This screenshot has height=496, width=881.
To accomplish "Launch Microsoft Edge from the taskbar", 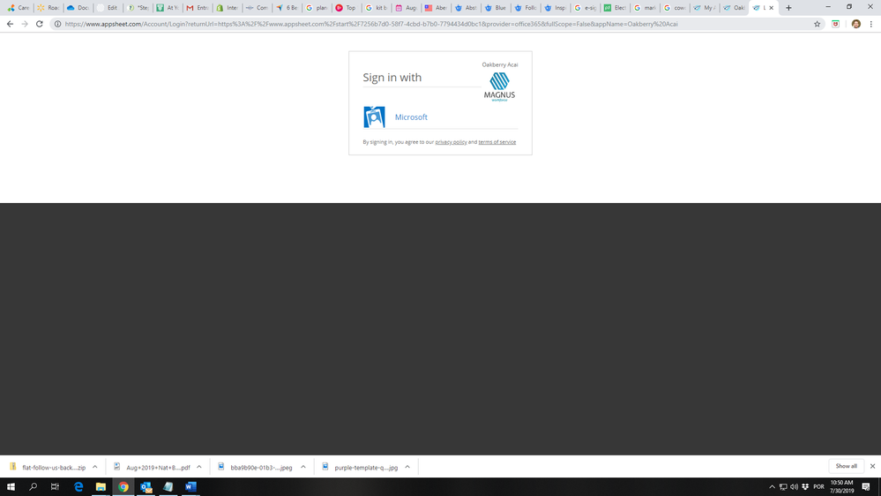I will coord(78,487).
